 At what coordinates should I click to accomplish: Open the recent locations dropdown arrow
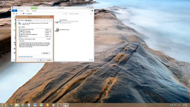[x=19, y=14]
